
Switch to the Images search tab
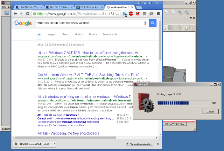tap(51, 34)
